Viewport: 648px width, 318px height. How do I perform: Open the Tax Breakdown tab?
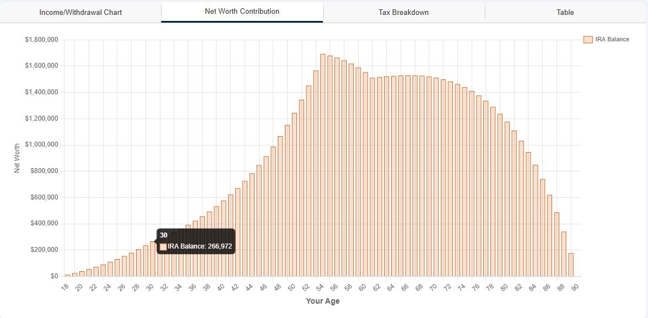[x=404, y=12]
